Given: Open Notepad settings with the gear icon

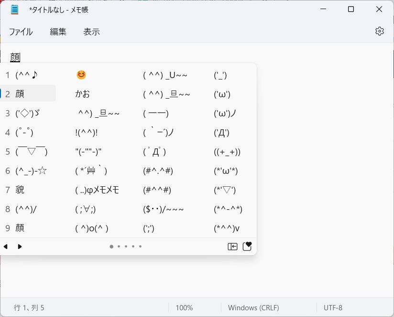Looking at the screenshot, I should coord(379,31).
